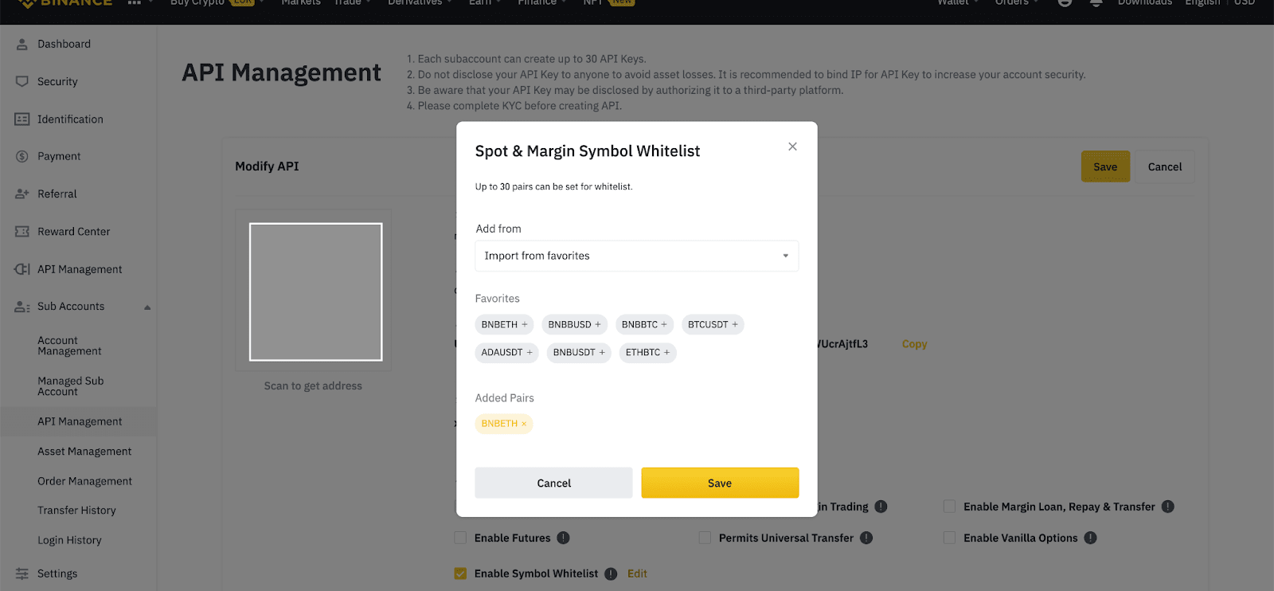Image resolution: width=1274 pixels, height=591 pixels.
Task: Click Cancel in the Modify API header
Action: [1165, 166]
